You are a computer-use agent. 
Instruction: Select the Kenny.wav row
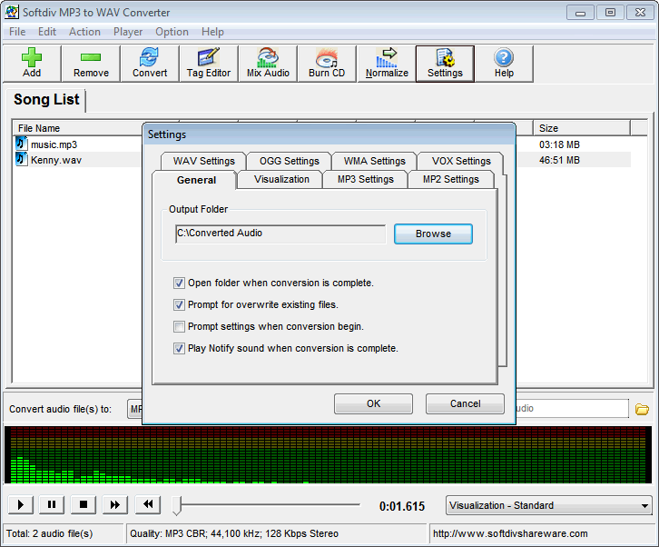point(78,160)
